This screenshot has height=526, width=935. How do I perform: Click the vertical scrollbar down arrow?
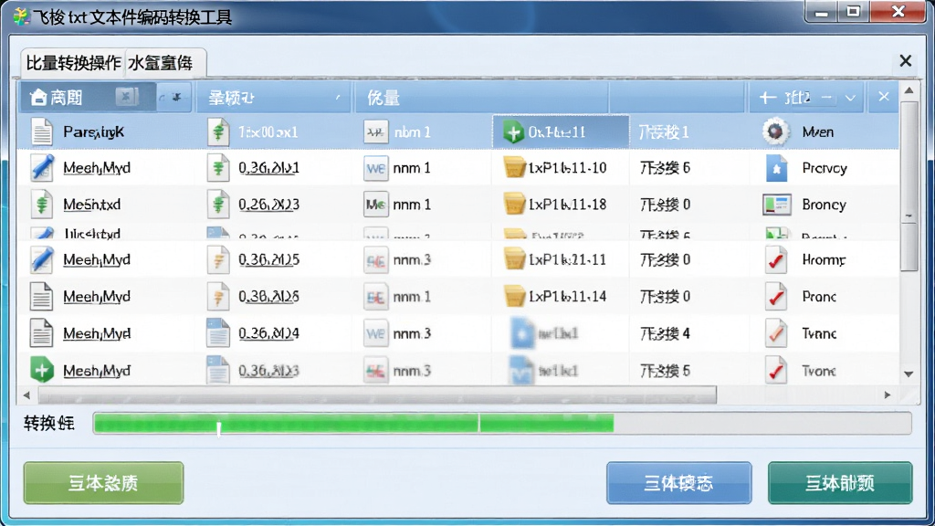click(909, 373)
